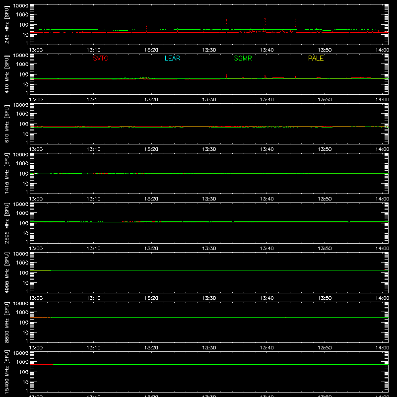Click the 13:10 label under the 4995 MHz panel
397x397 pixels.
pyautogui.click(x=93, y=298)
